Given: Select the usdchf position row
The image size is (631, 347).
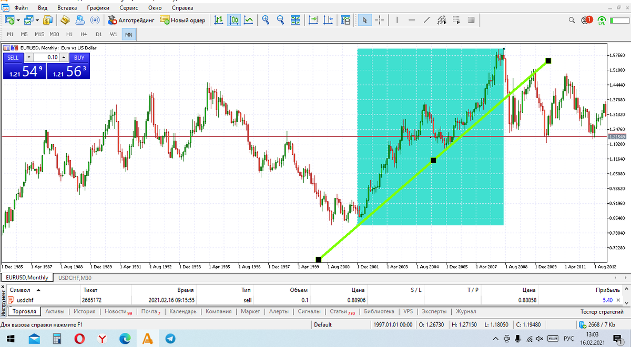Looking at the screenshot, I should [314, 300].
